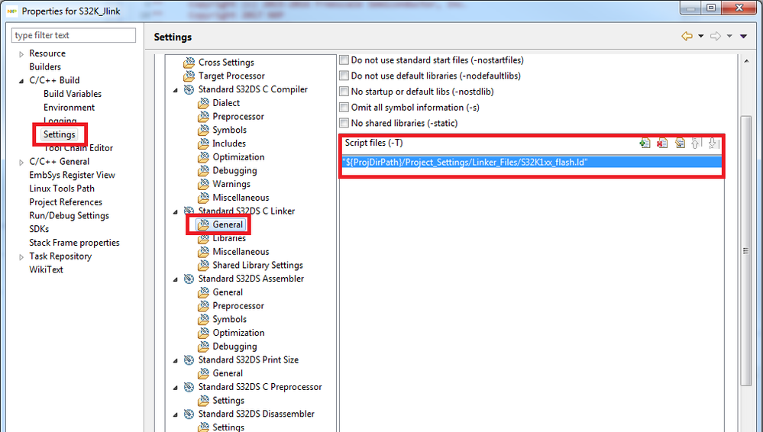Select Stack Frame properties page
This screenshot has height=432, width=763.
coord(74,242)
